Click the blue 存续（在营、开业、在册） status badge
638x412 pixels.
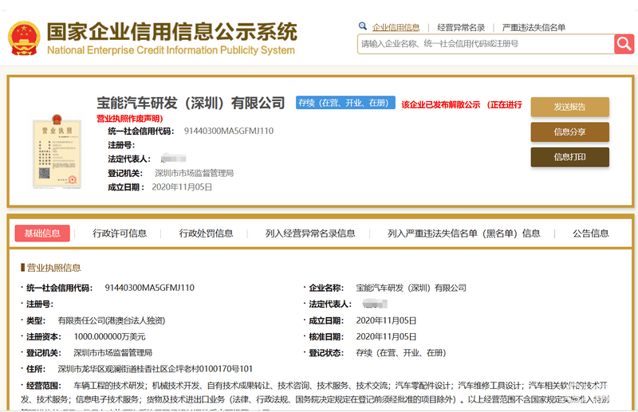click(345, 104)
